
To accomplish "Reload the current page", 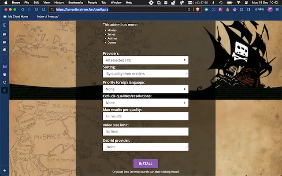I will 37,10.
